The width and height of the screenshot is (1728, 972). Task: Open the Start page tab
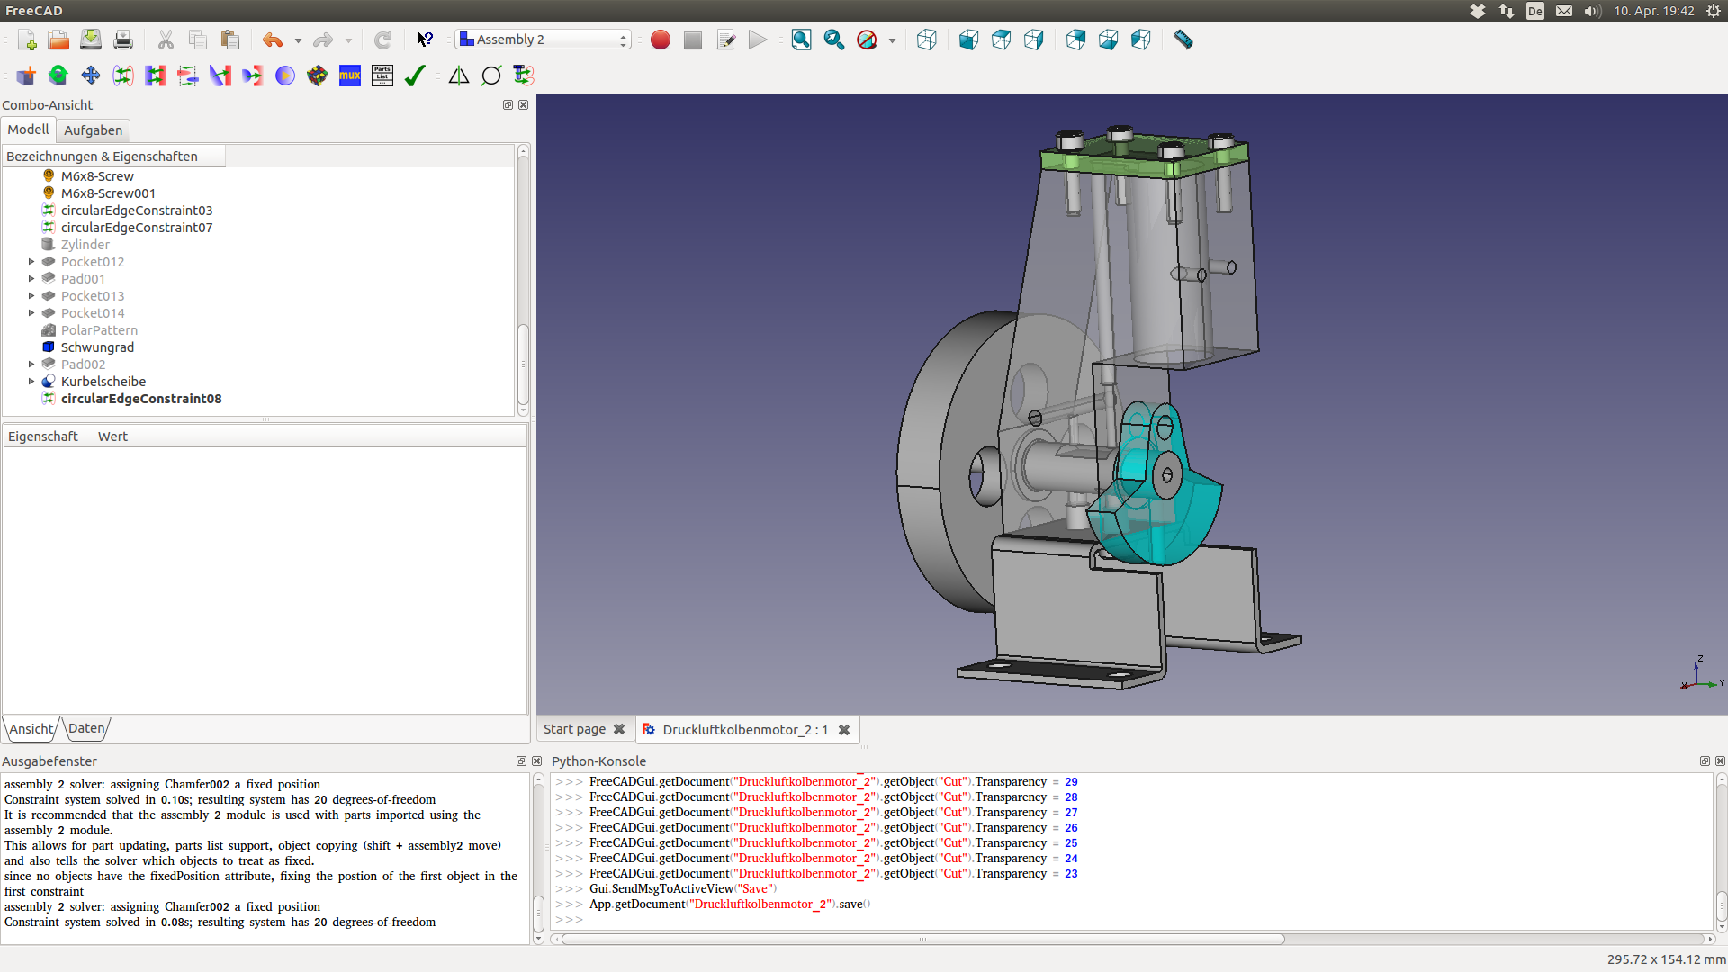574,729
